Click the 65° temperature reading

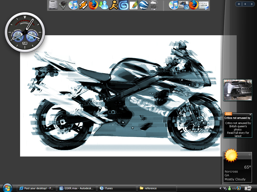click(247, 167)
